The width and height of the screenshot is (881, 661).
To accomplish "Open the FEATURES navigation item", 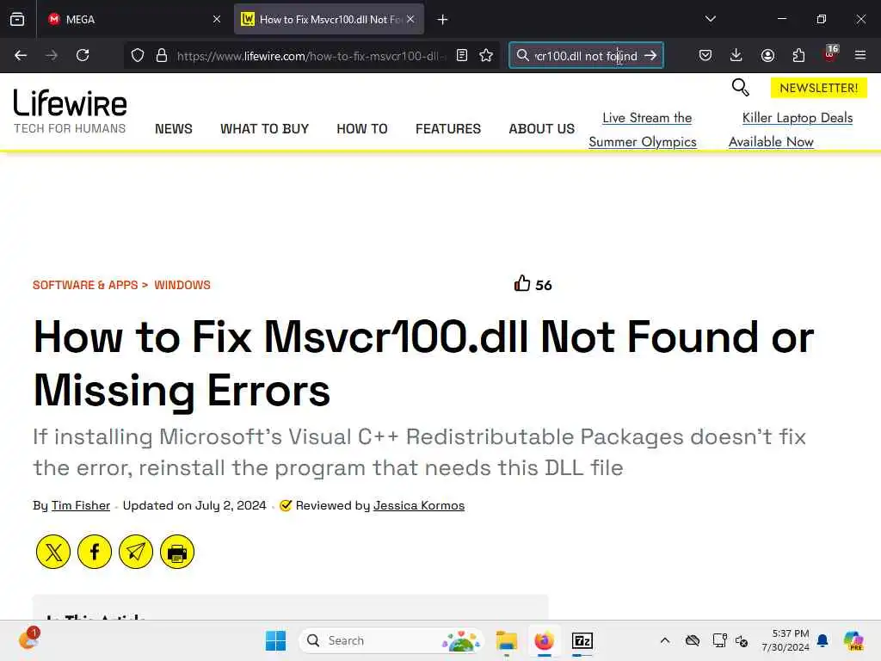I will 448,129.
